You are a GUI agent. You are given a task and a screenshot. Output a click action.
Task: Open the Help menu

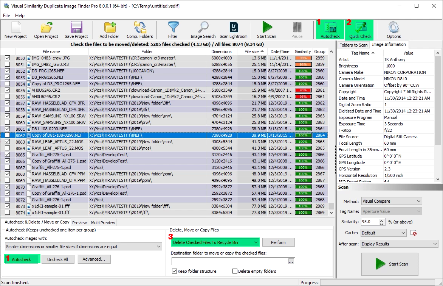20,15
